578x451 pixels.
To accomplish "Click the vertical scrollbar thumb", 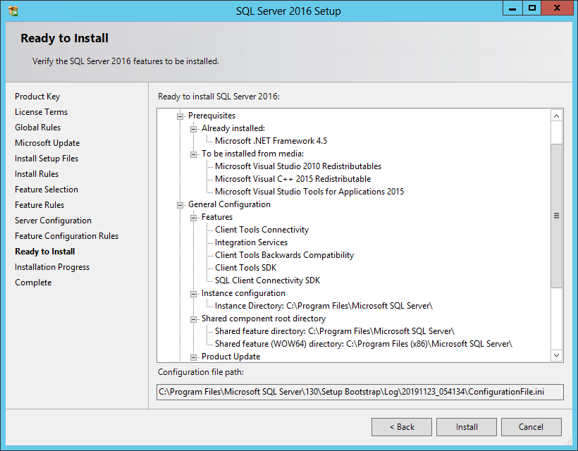I will (556, 216).
